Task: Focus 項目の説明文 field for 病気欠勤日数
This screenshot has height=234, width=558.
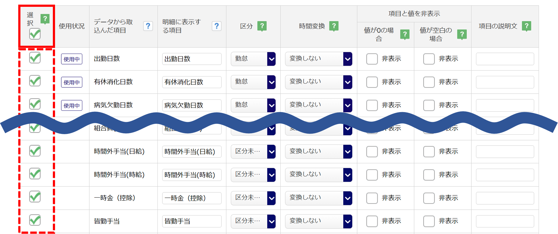Action: pyautogui.click(x=505, y=105)
